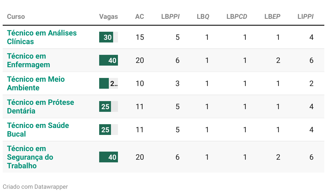This screenshot has height=193, width=327.
Task: Select the LBQ column header
Action: coord(203,16)
